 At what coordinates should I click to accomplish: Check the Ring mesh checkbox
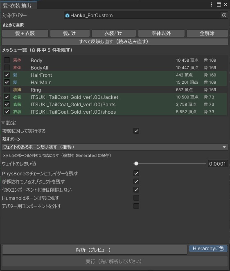tap(7, 90)
